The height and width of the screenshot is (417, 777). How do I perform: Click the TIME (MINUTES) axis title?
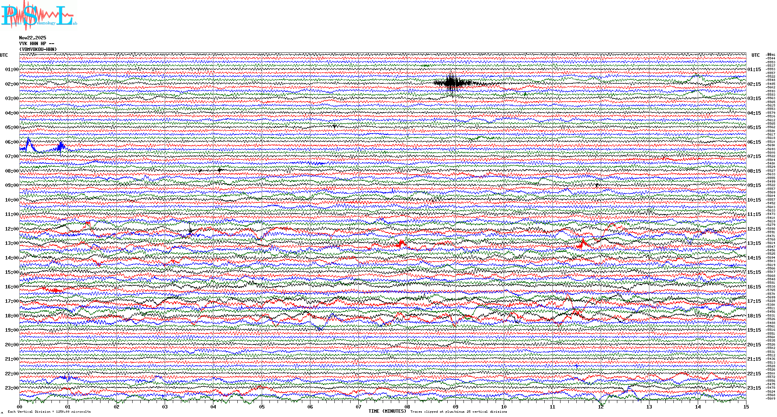pos(387,411)
